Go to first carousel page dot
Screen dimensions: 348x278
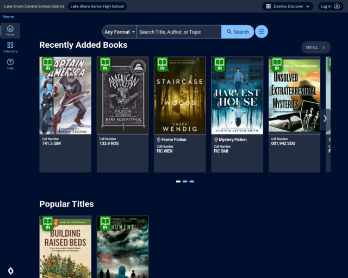coord(178,181)
